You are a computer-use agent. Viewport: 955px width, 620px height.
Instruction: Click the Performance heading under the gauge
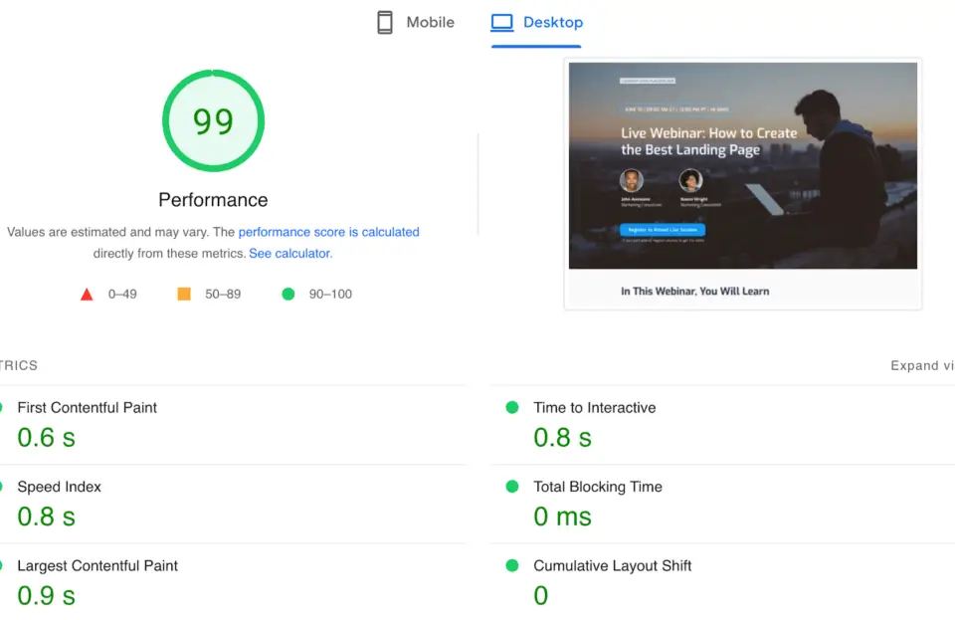(x=213, y=200)
